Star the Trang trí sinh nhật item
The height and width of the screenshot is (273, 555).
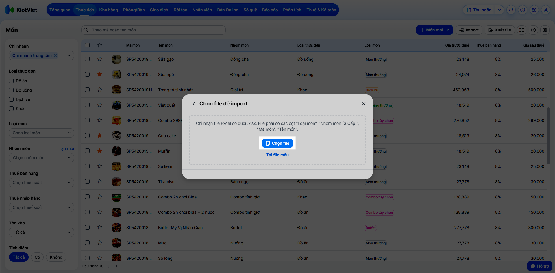(100, 90)
